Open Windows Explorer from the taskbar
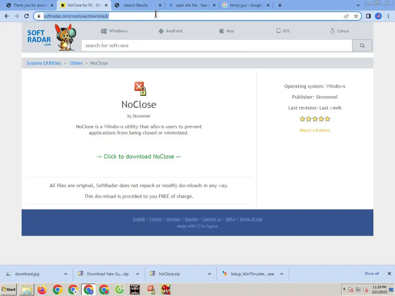395x296 pixels. [27, 290]
